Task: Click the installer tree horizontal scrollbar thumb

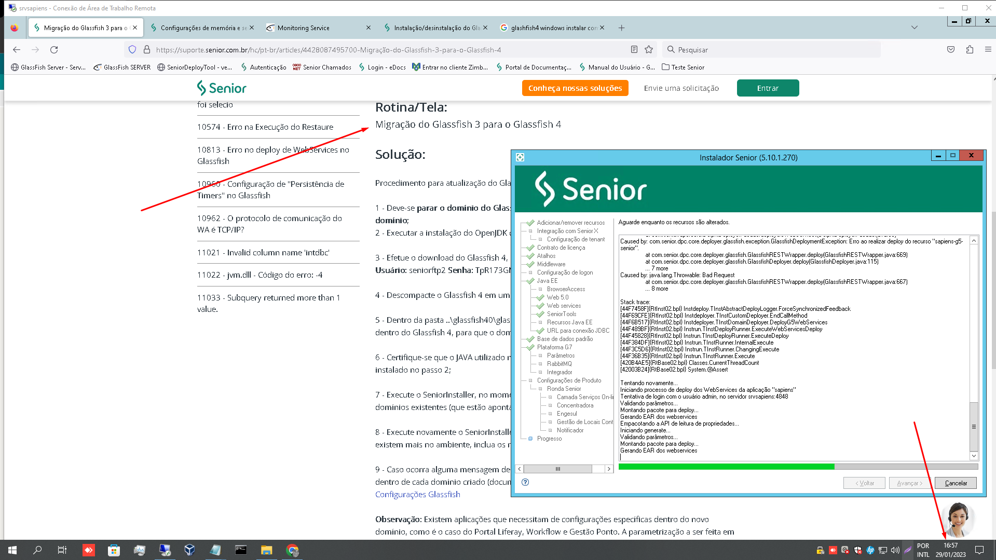Action: point(558,469)
